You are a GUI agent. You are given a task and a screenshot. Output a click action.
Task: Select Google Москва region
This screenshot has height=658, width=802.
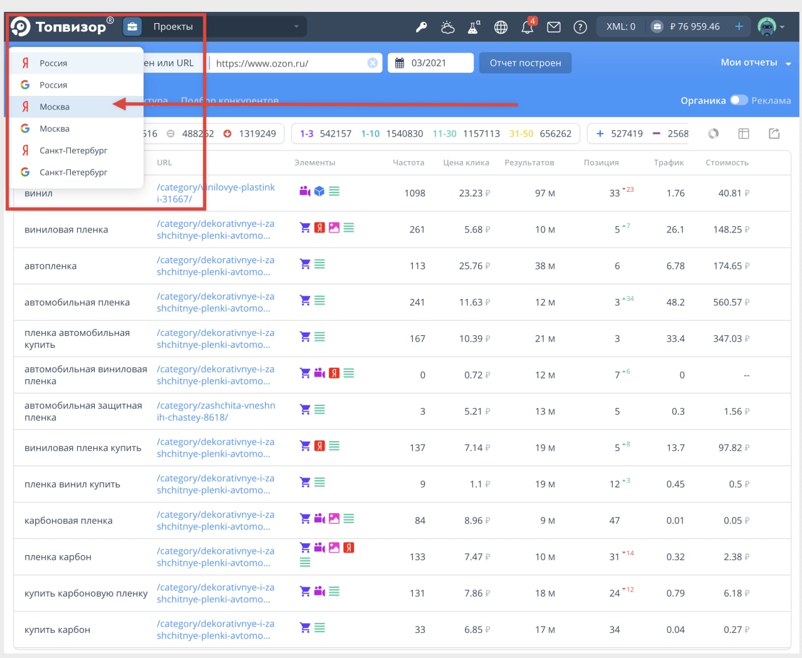(x=76, y=128)
